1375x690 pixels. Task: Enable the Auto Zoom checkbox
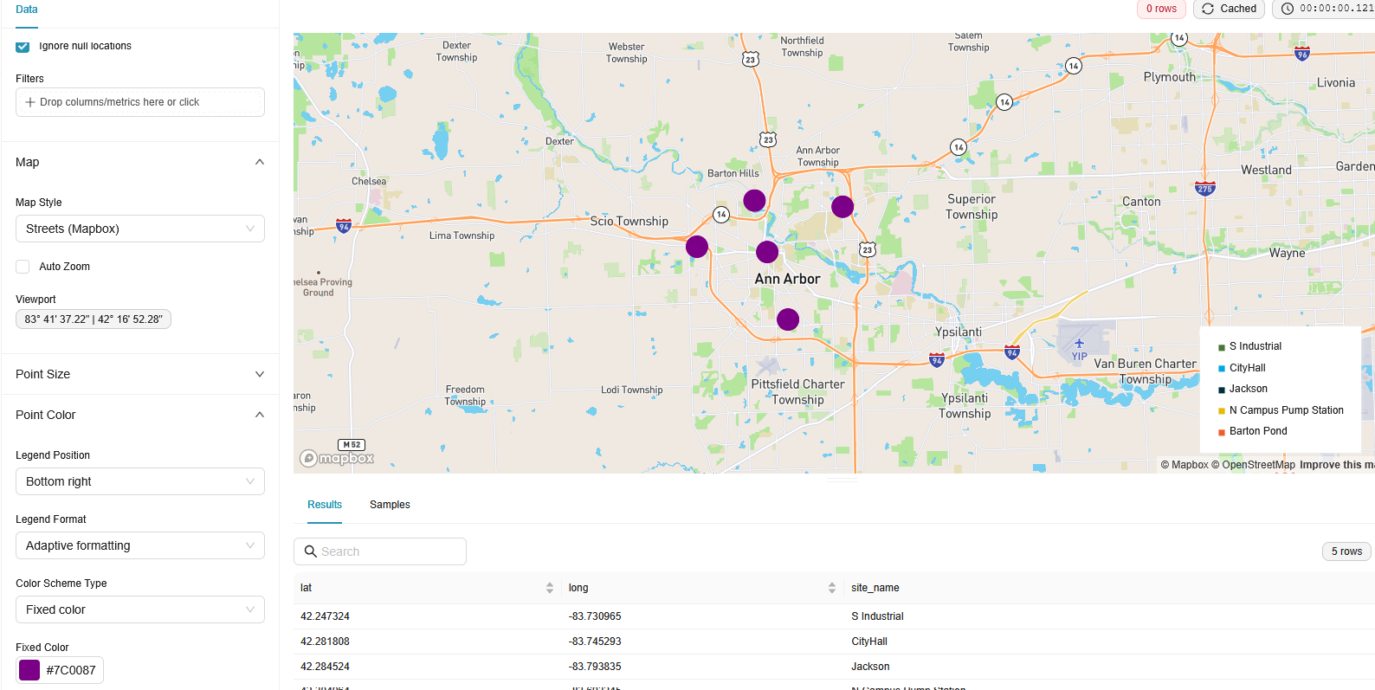(x=23, y=267)
